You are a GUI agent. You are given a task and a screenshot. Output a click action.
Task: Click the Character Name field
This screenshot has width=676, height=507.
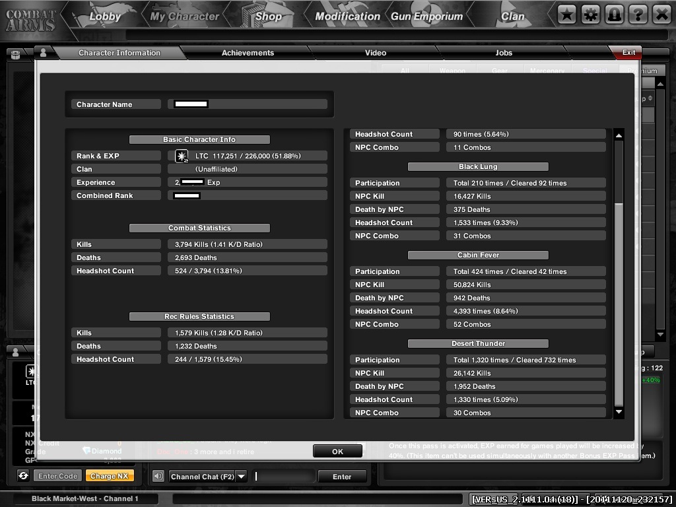coord(248,104)
